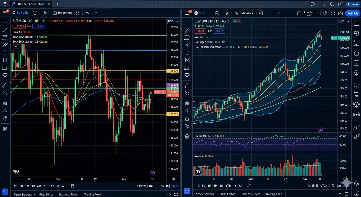Add symbol to compare on EURUSD chart
The width and height of the screenshot is (361, 197).
click(35, 13)
